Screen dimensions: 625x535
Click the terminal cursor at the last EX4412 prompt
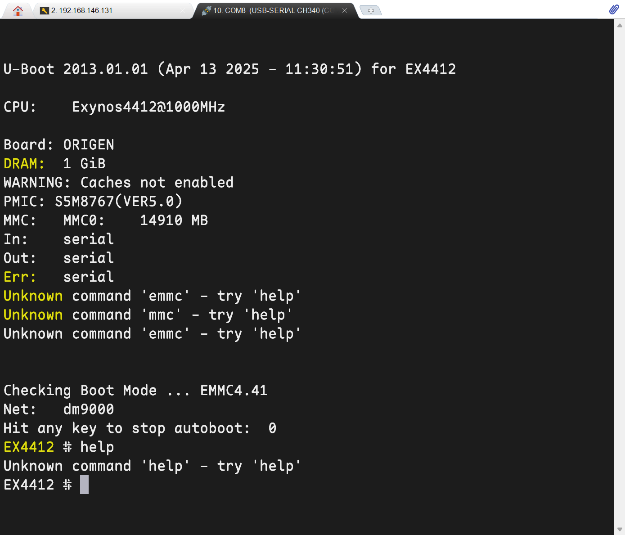pos(84,485)
